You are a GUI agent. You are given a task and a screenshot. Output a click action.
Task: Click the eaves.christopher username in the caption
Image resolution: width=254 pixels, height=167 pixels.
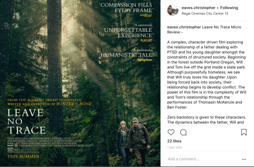coord(184,27)
